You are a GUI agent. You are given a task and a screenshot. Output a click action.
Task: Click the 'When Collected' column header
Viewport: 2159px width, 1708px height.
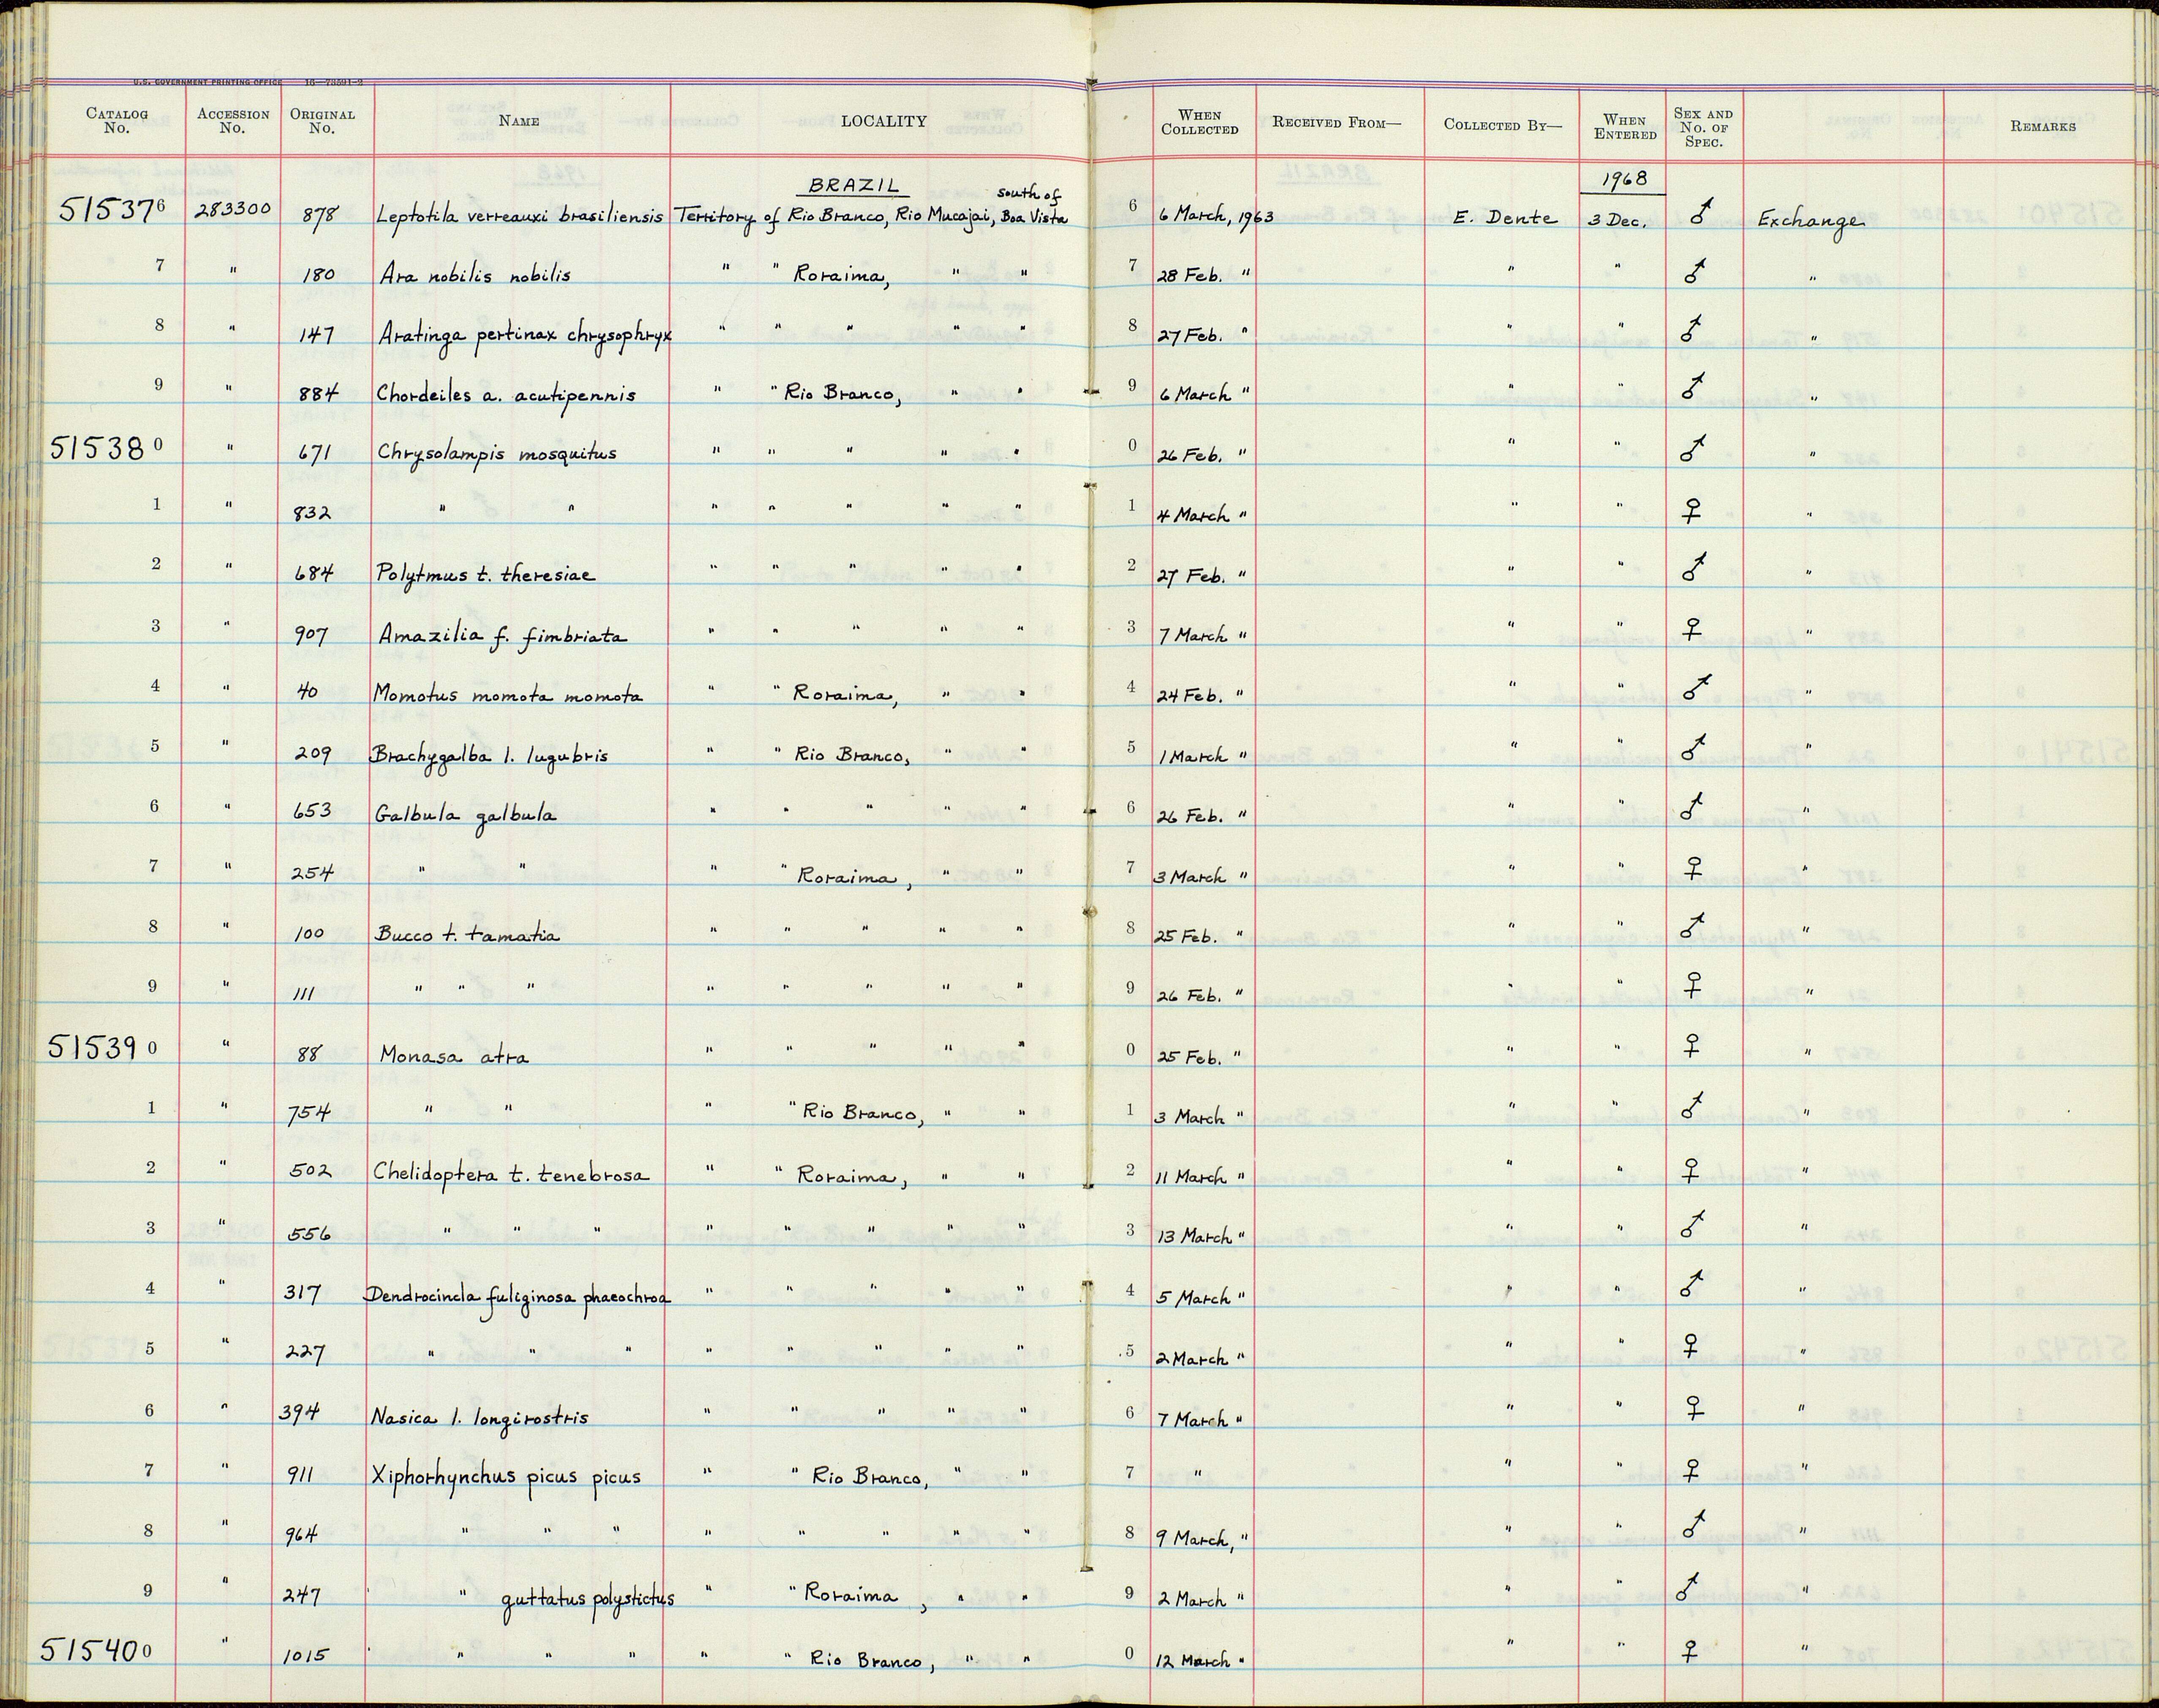pos(1199,122)
